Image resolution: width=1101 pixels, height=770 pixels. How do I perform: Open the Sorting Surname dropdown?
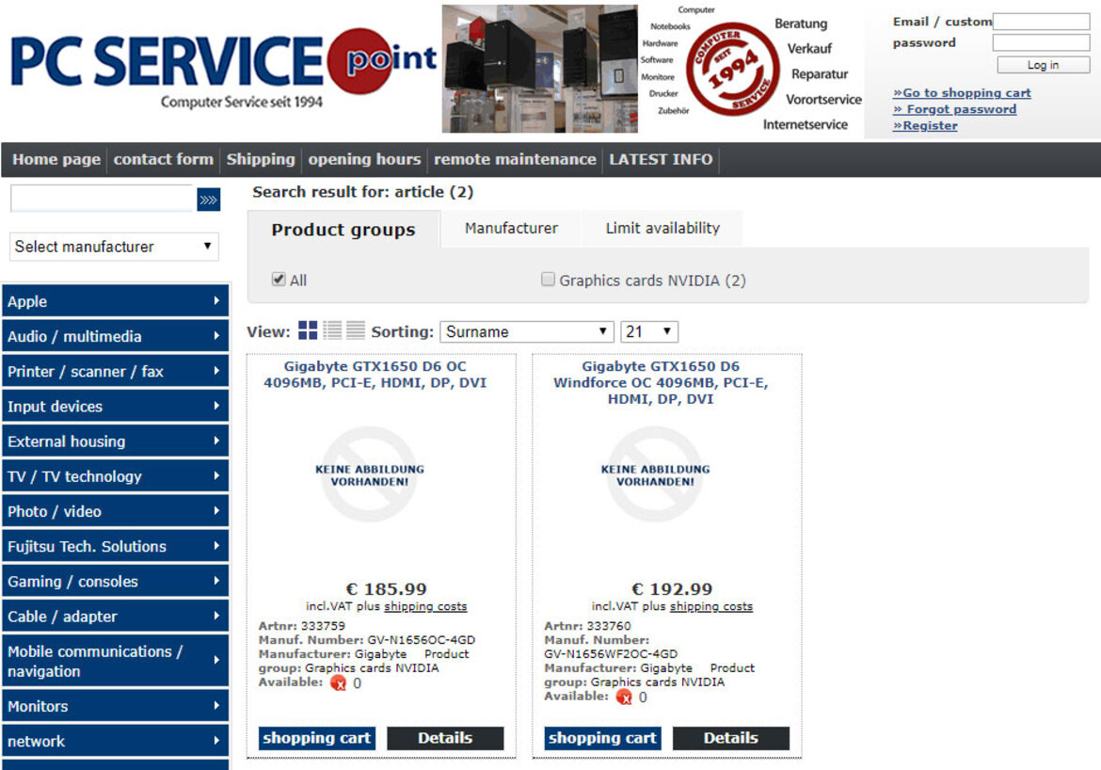pyautogui.click(x=527, y=331)
